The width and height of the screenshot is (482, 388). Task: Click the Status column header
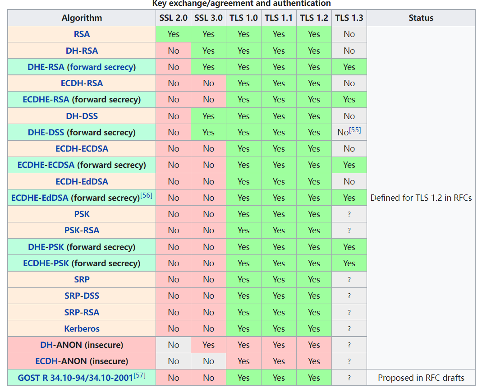tap(421, 18)
